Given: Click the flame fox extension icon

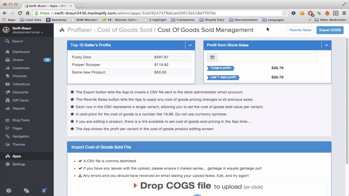Looking at the screenshot, I should point(327,13).
